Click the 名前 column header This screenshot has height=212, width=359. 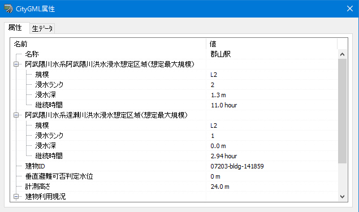click(x=108, y=44)
